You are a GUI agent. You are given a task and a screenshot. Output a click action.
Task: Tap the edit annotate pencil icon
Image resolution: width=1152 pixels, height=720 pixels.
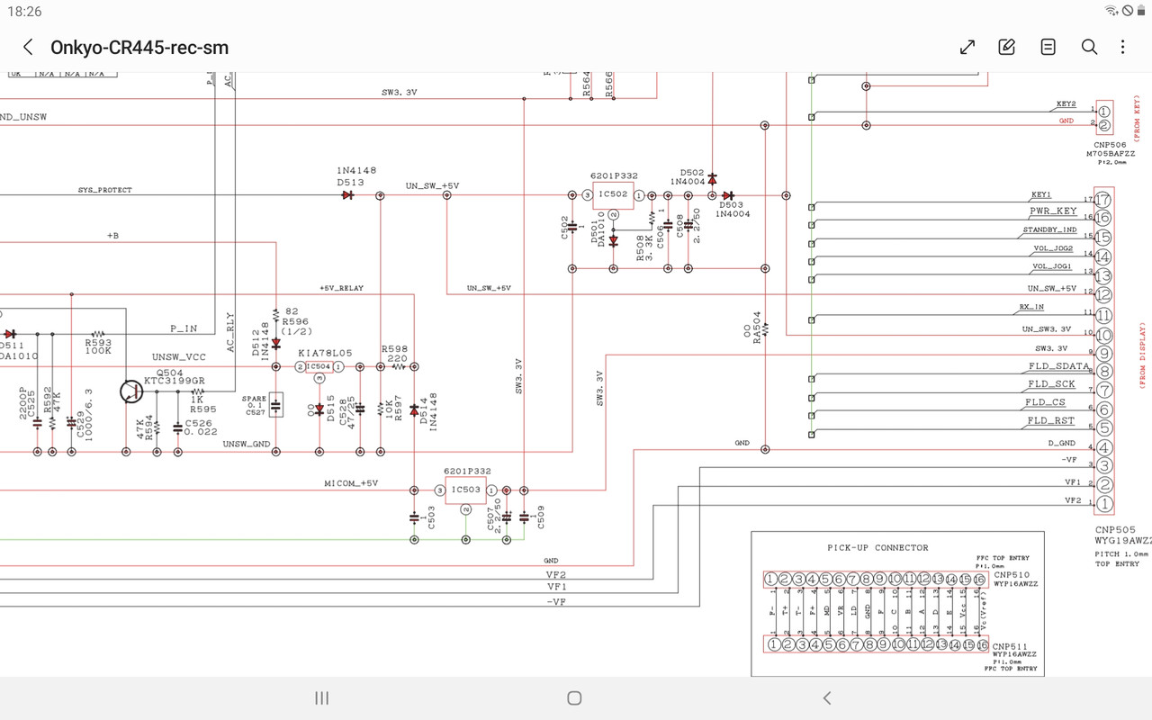pyautogui.click(x=1007, y=47)
